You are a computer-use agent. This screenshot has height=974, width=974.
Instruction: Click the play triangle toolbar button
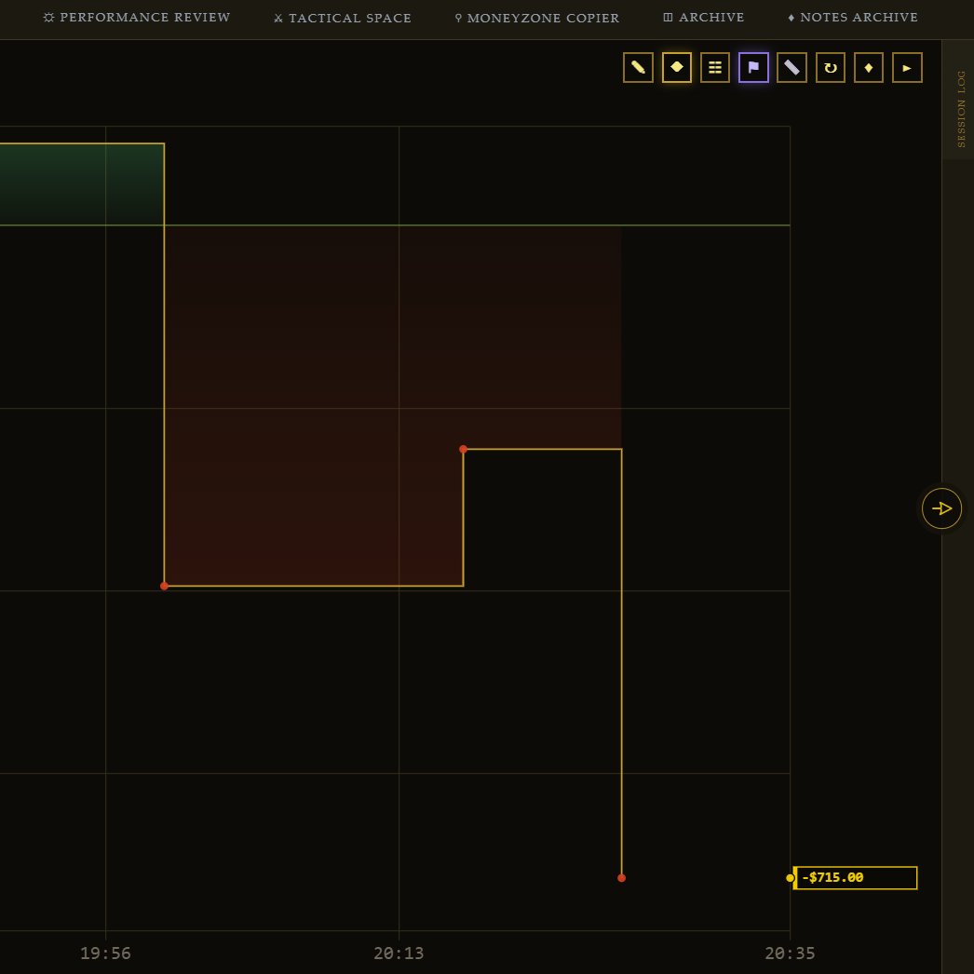908,68
